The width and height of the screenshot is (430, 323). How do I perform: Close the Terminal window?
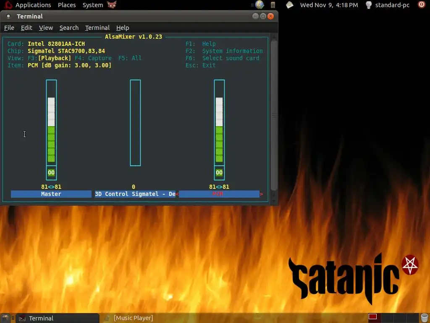(271, 16)
